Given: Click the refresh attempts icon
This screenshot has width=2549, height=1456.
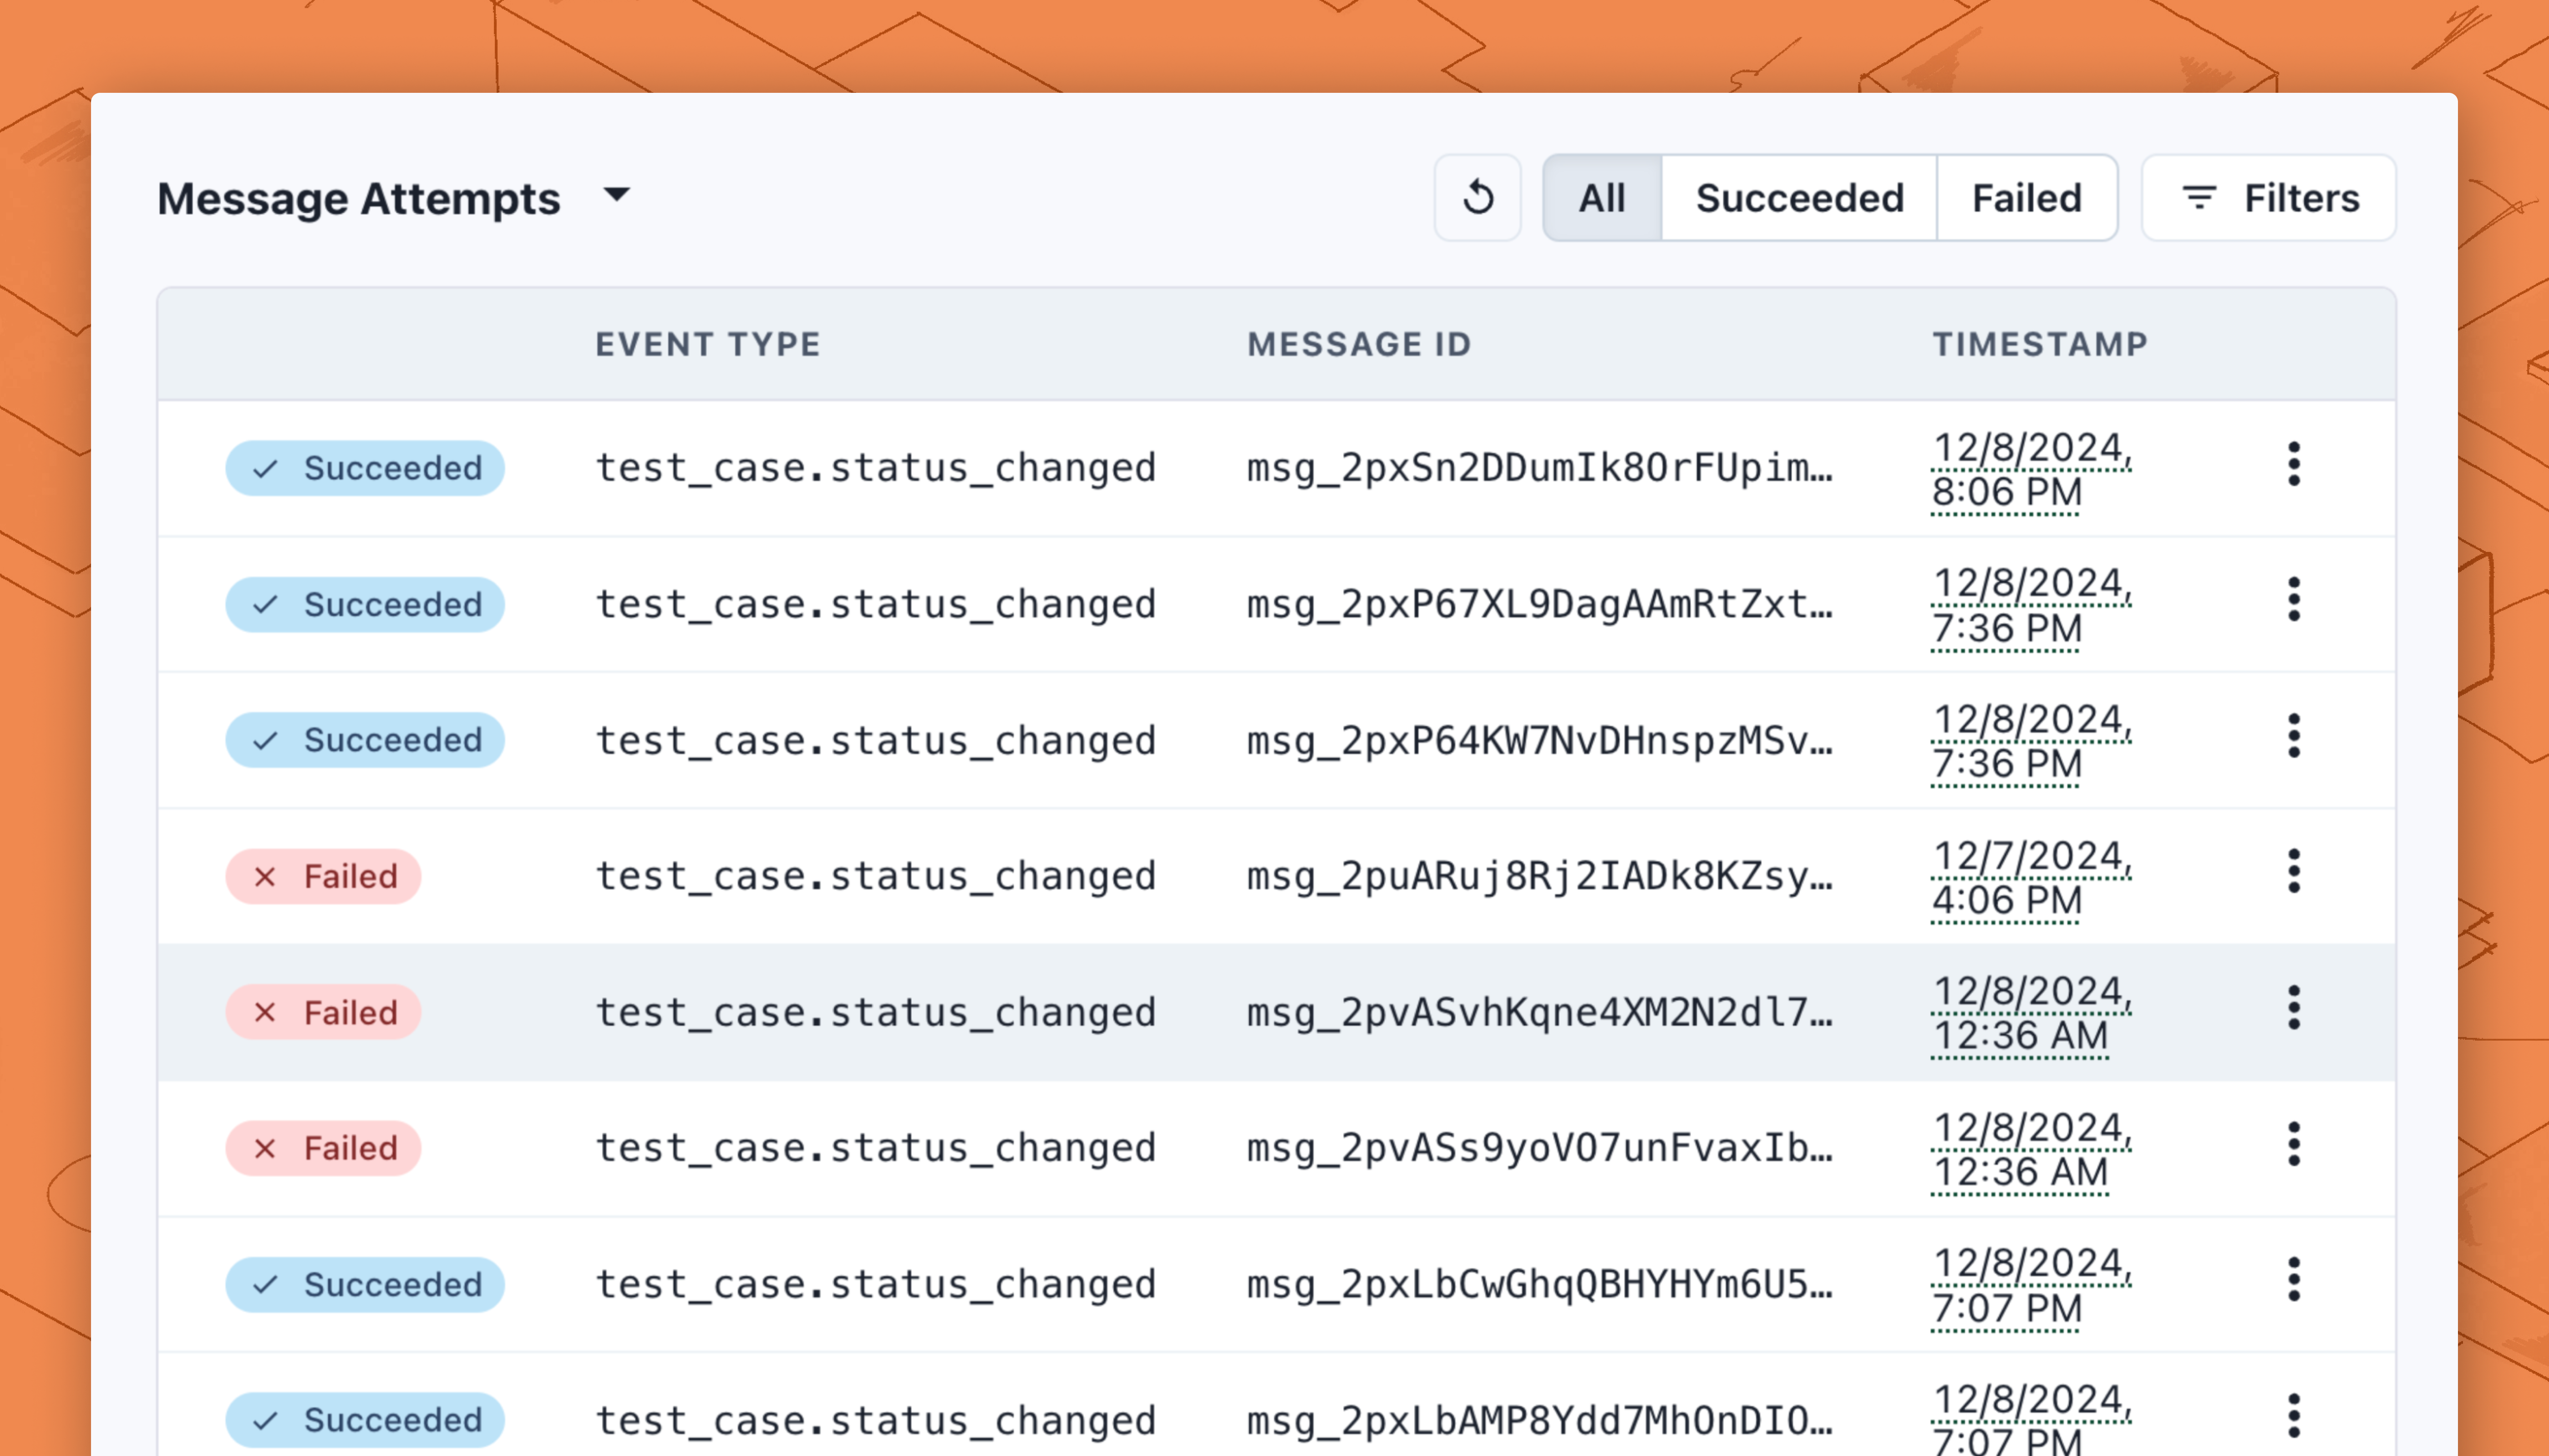Looking at the screenshot, I should tap(1478, 198).
